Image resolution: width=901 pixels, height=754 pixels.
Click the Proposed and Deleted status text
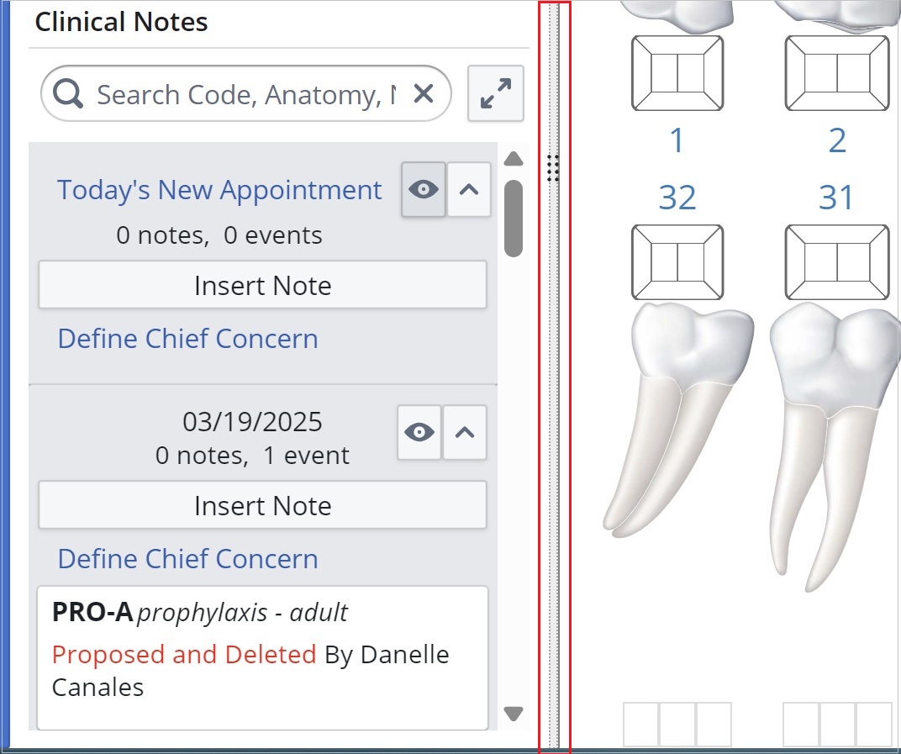click(184, 655)
